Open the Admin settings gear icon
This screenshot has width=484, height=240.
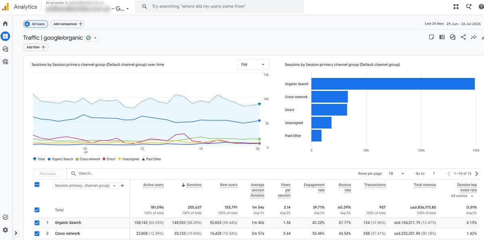tap(5, 230)
